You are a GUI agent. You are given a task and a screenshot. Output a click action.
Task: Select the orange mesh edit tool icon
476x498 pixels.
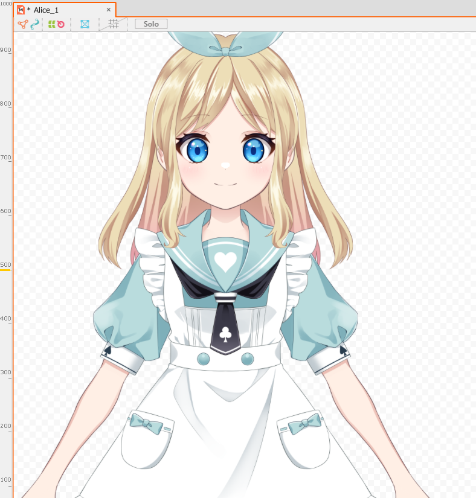(x=23, y=24)
